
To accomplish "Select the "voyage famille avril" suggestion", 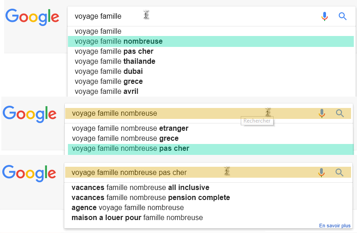I will (106, 92).
